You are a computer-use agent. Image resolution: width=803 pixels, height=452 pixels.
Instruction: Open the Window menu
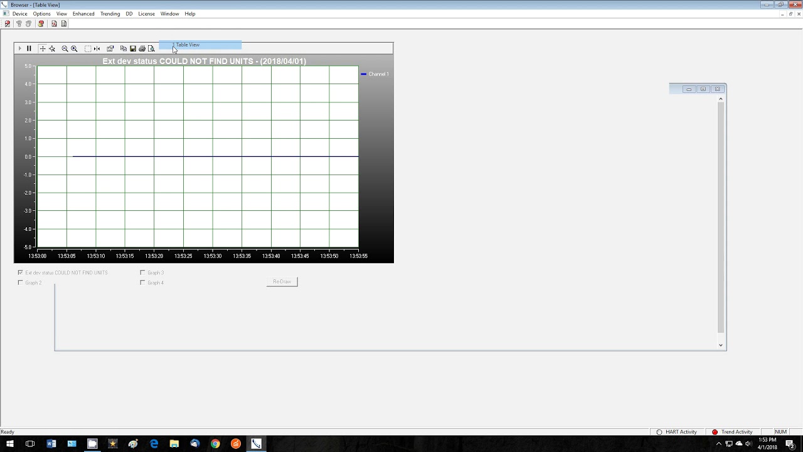point(169,14)
